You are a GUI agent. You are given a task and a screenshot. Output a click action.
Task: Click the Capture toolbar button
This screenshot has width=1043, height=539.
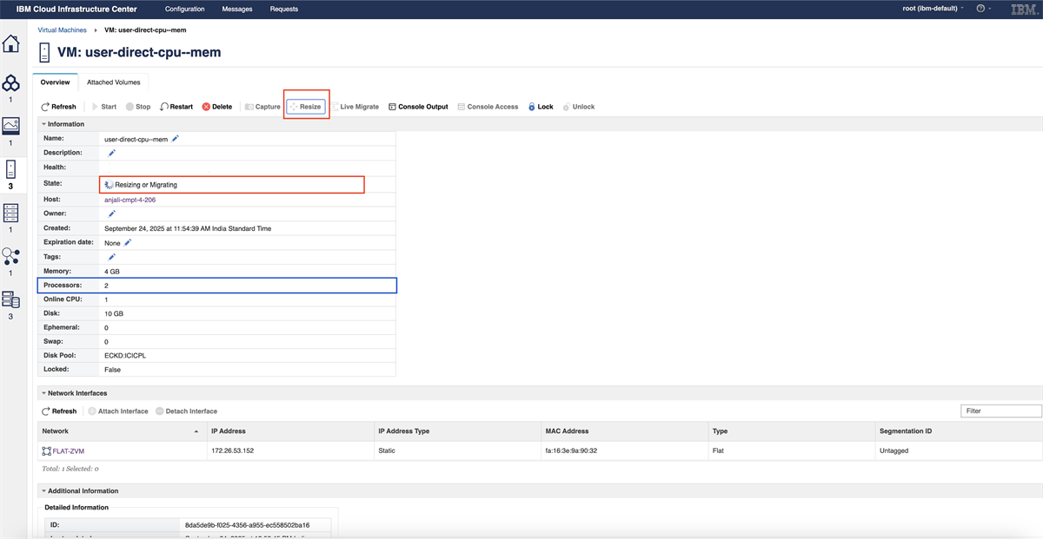[x=262, y=107]
